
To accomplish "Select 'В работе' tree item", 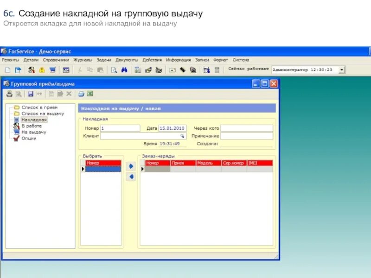I will 32,126.
